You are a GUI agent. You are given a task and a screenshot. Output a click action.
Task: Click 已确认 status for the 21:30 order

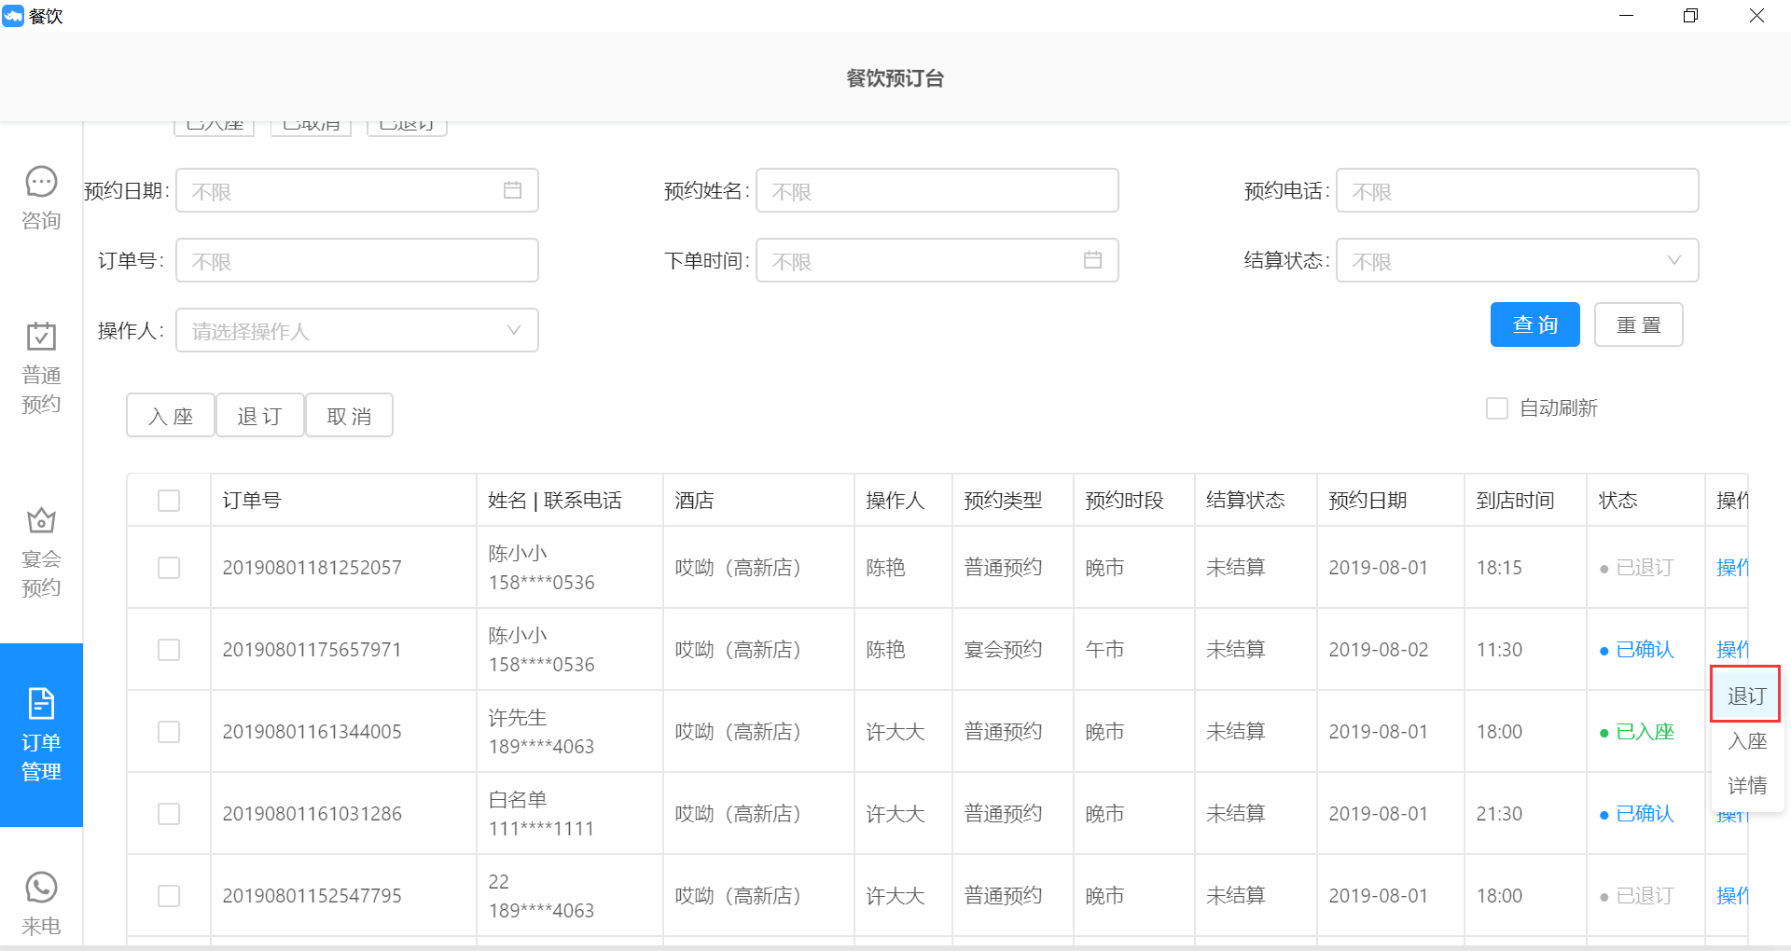[x=1637, y=814]
